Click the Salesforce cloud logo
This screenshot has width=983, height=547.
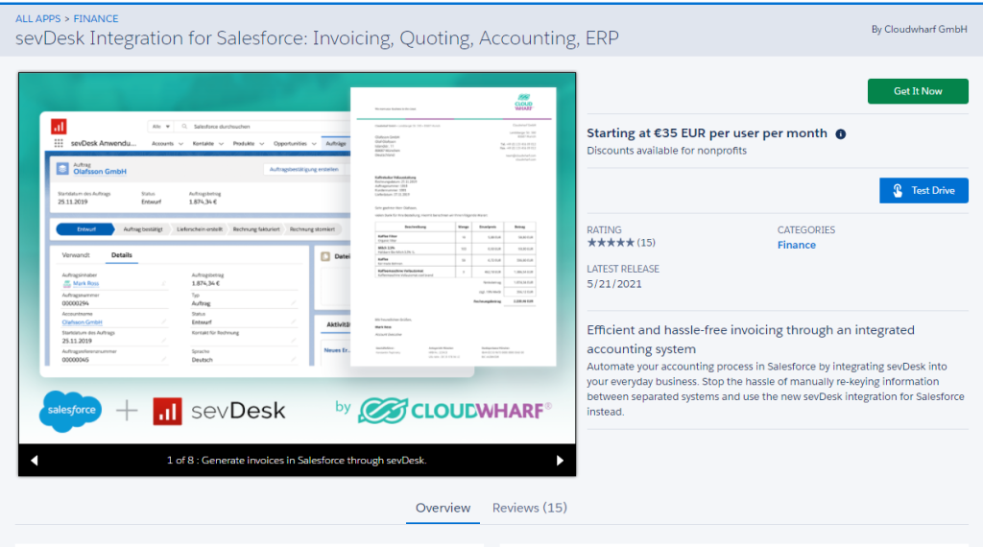tap(70, 411)
